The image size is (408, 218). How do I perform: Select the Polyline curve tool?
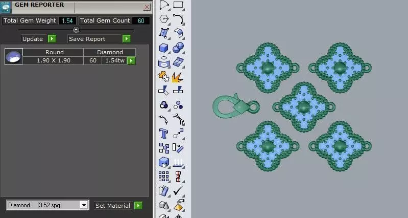164,5
